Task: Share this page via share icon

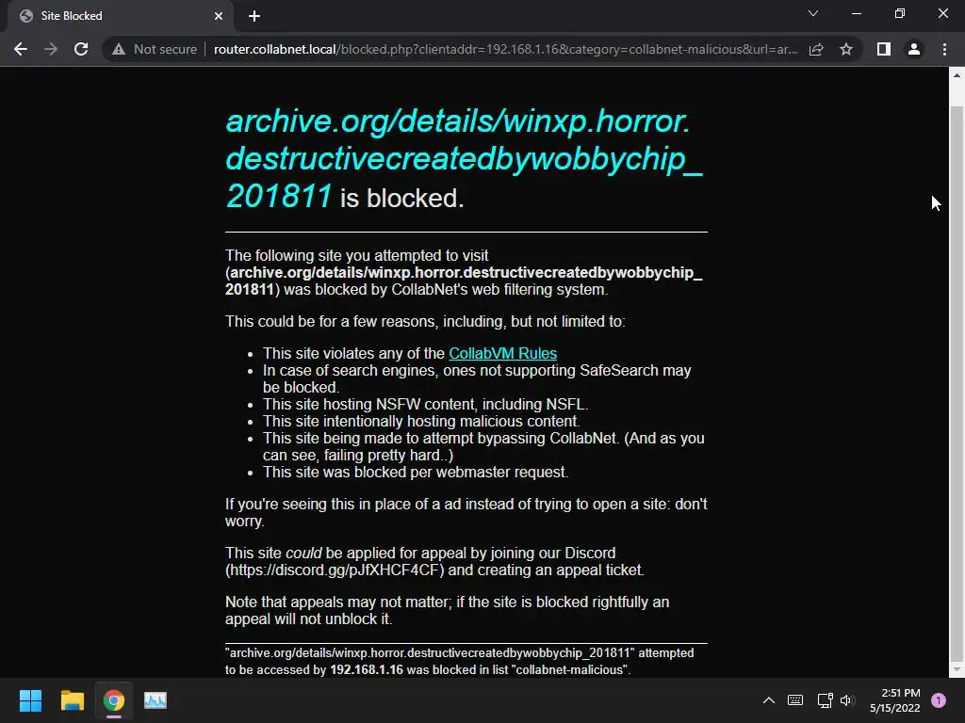Action: (816, 49)
